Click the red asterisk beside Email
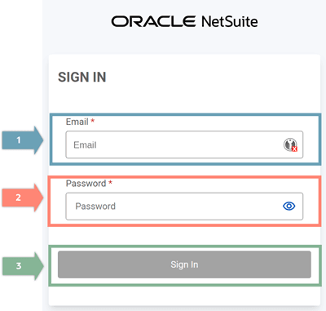Image resolution: width=326 pixels, height=311 pixels. coord(93,120)
